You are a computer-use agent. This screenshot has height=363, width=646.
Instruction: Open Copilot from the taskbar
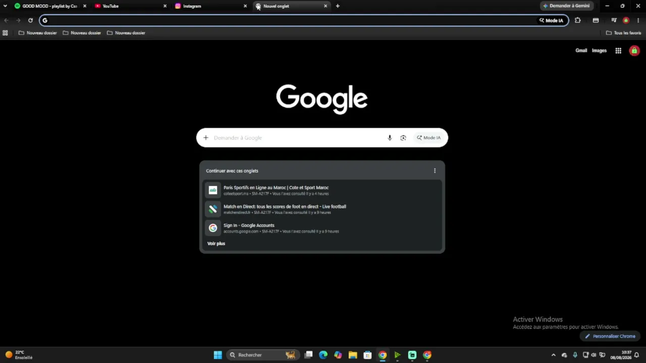pos(338,355)
